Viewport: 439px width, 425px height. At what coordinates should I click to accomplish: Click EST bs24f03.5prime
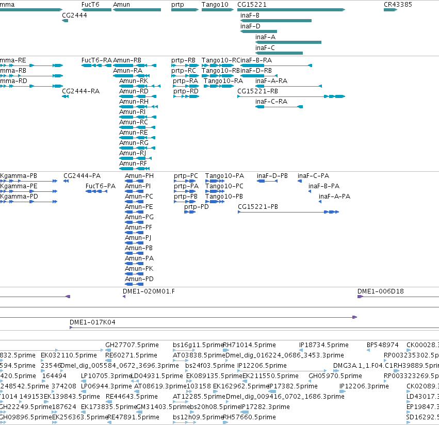[x=187, y=371]
